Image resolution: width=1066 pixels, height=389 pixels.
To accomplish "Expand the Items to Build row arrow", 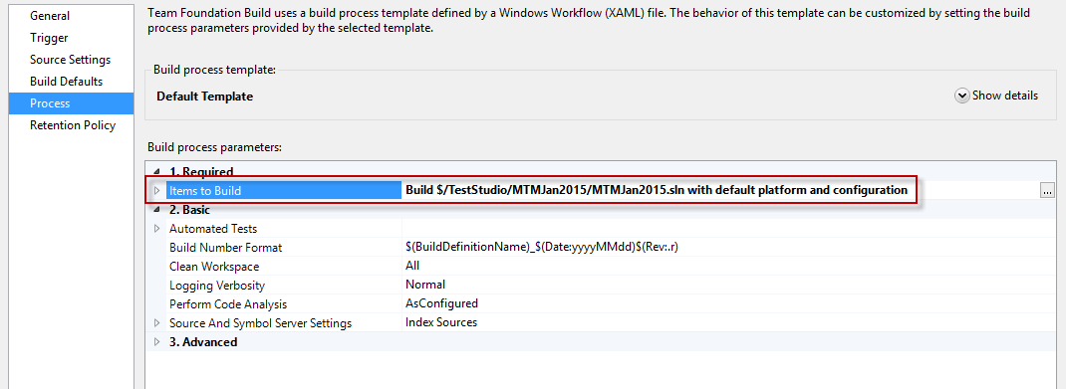I will [157, 191].
